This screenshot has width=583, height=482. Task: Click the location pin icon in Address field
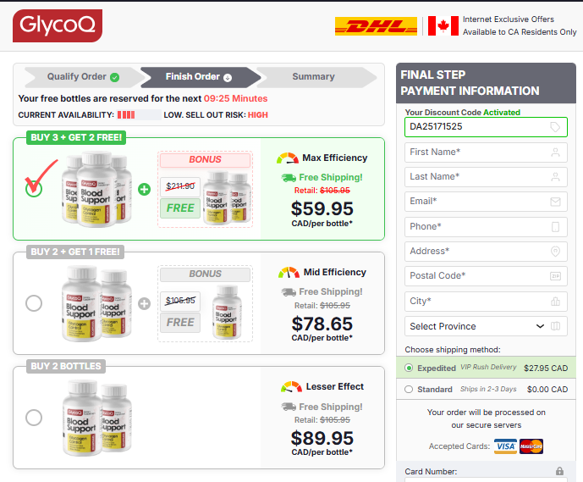click(x=555, y=252)
